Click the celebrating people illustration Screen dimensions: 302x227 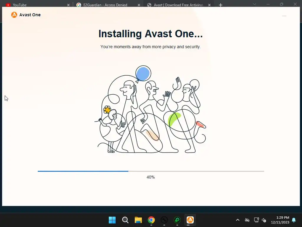[150, 109]
